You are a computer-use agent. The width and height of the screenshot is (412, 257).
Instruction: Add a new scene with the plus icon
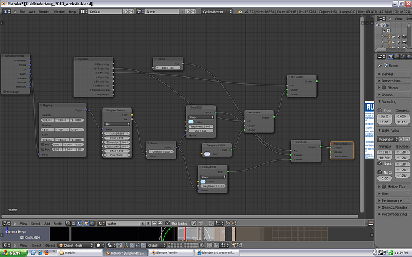point(187,11)
